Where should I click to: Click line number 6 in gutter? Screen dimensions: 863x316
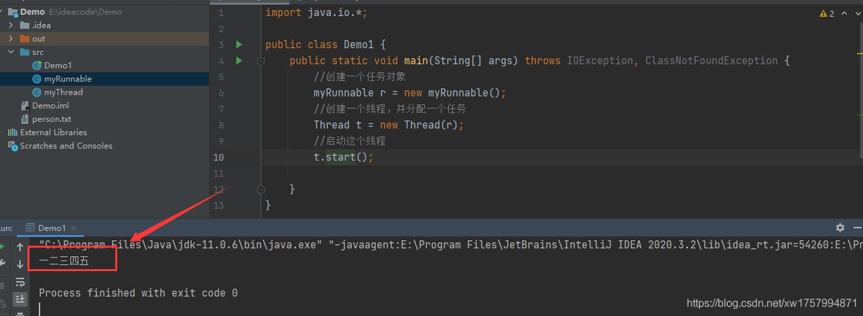click(221, 93)
